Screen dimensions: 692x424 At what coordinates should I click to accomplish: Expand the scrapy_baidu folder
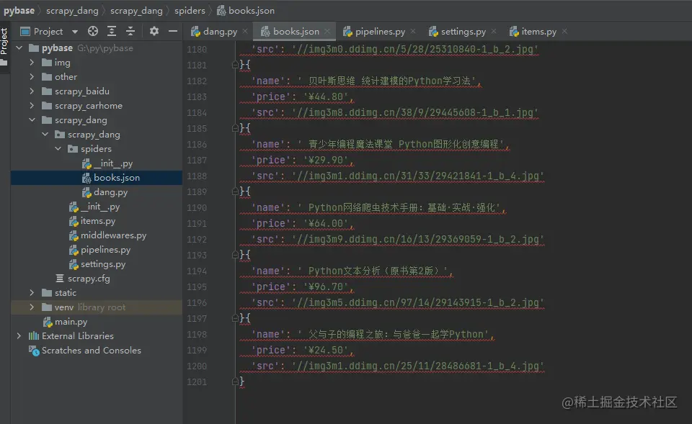tap(32, 91)
